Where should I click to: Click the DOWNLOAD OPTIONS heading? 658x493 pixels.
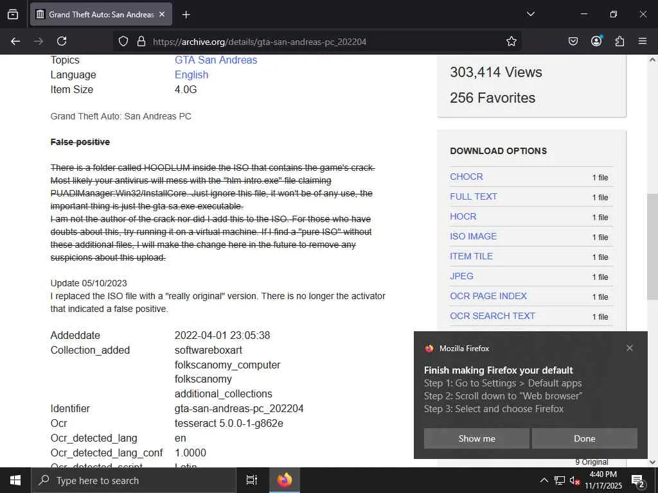[498, 151]
